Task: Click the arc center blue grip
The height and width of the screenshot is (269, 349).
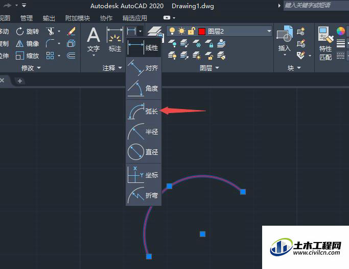Action: click(202, 234)
